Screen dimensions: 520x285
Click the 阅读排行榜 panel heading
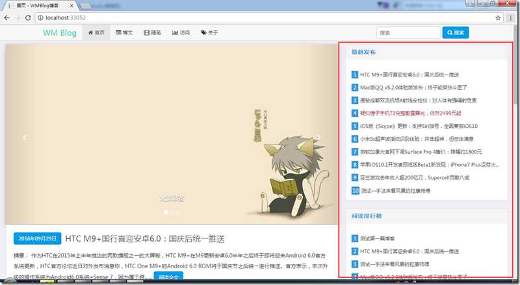coord(367,216)
